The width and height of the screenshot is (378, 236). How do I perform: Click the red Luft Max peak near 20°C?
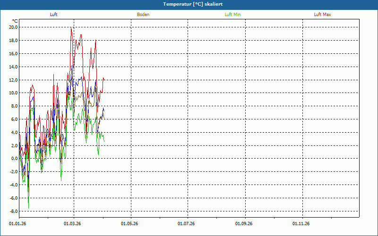pos(71,28)
